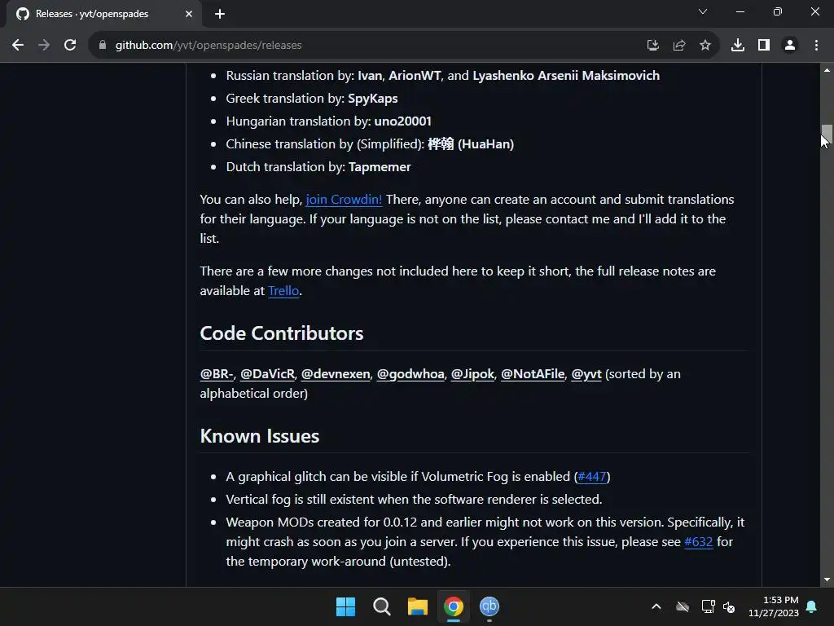
Task: Click the OneDrive cloud tray icon
Action: click(x=683, y=606)
